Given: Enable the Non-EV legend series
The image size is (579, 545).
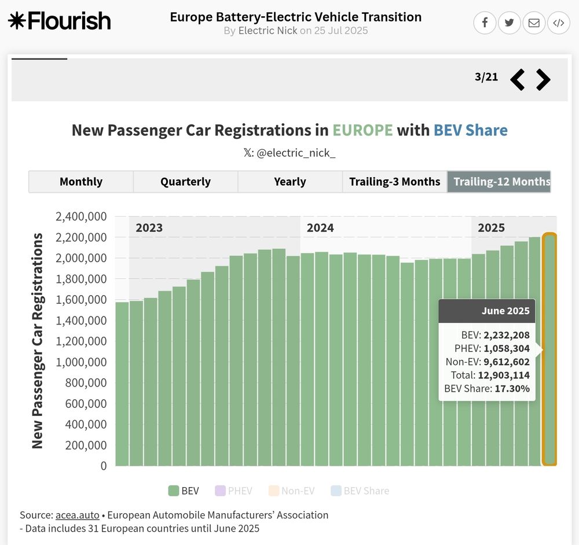Looking at the screenshot, I should tap(292, 491).
